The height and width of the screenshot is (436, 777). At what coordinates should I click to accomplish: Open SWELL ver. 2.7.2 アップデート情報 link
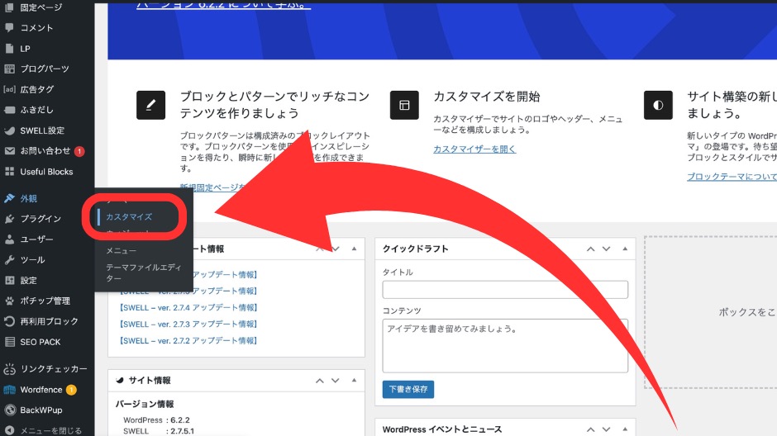(x=188, y=341)
